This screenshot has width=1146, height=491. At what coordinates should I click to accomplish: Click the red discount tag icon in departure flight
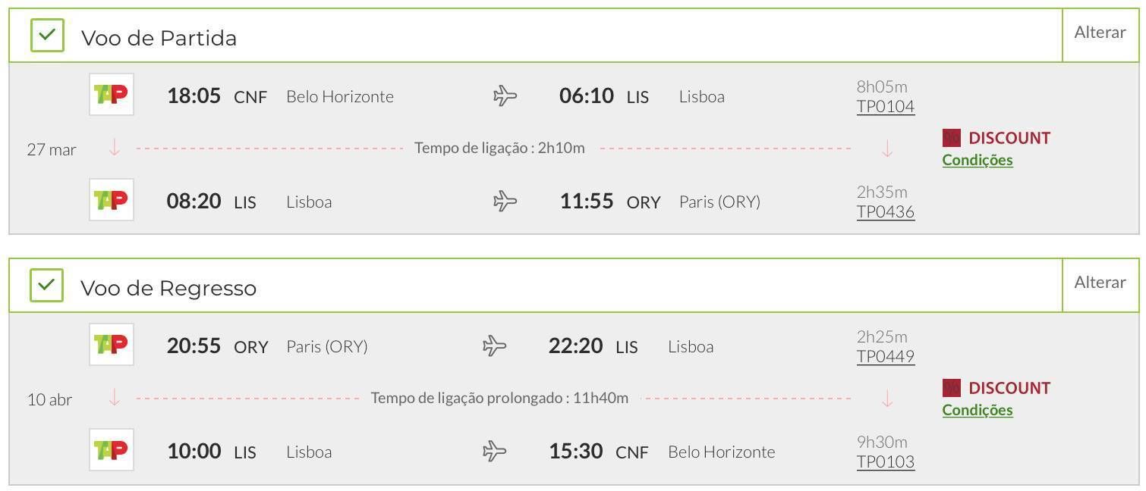pos(952,138)
